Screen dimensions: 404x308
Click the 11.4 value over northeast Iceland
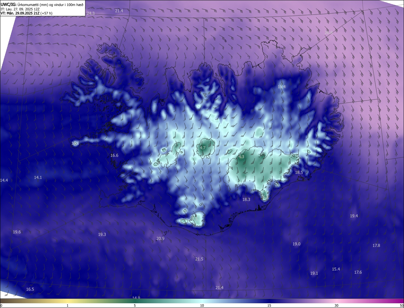(x=282, y=87)
